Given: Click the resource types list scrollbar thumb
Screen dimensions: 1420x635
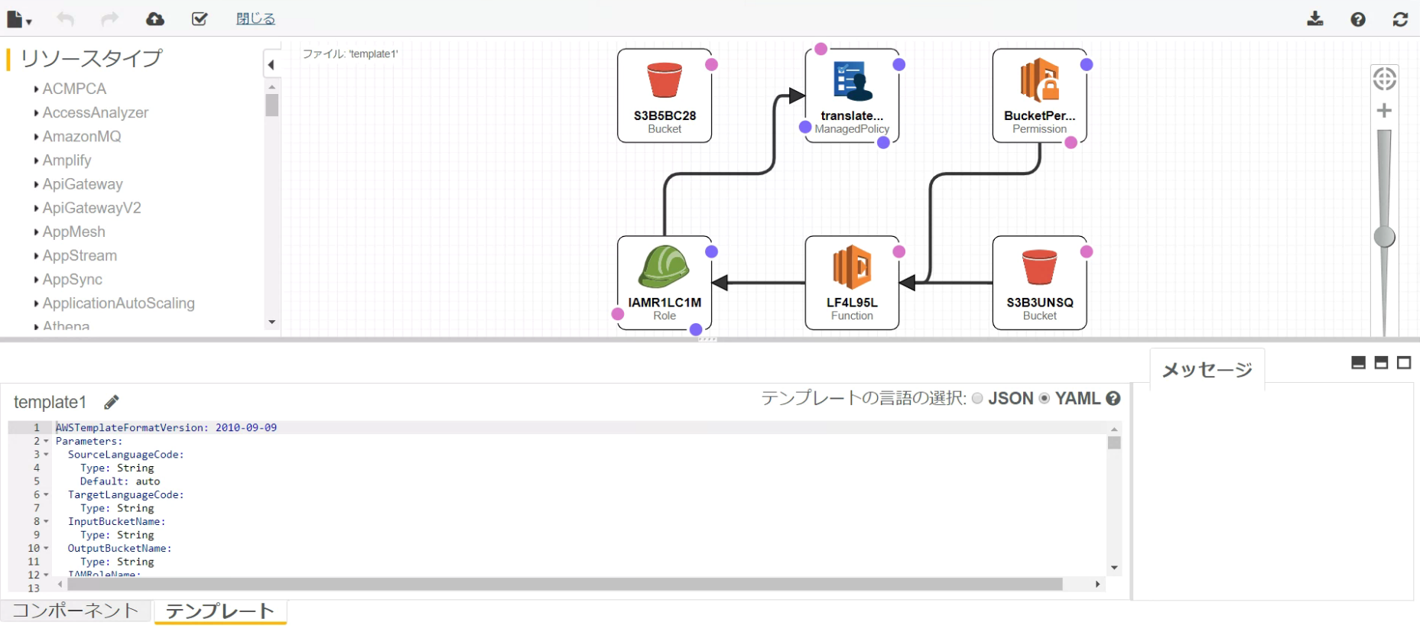Looking at the screenshot, I should [x=271, y=105].
